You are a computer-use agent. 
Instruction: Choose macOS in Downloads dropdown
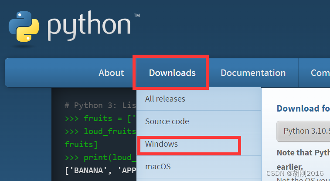199,167
